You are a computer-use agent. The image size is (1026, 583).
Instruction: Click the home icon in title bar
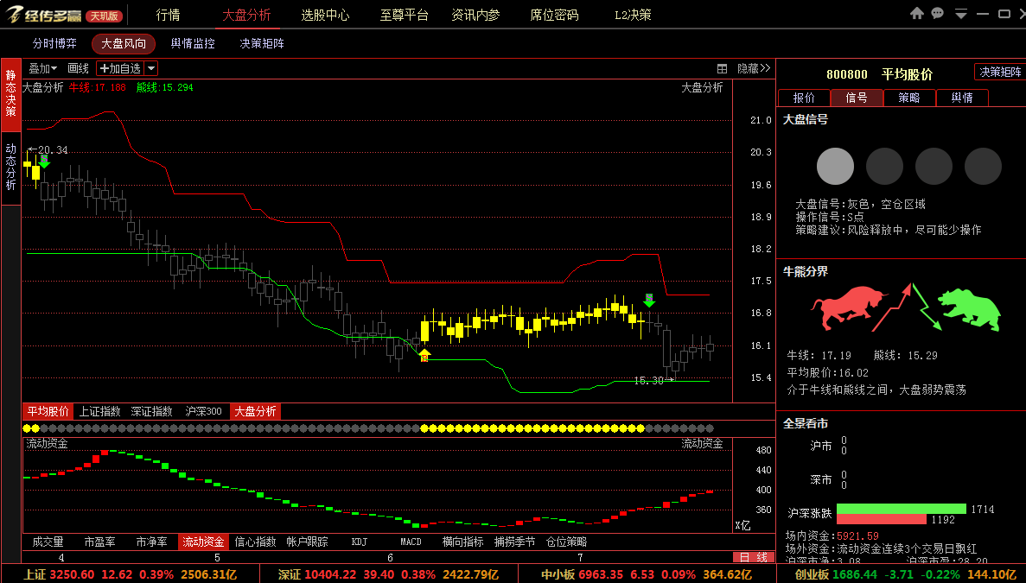pyautogui.click(x=917, y=13)
